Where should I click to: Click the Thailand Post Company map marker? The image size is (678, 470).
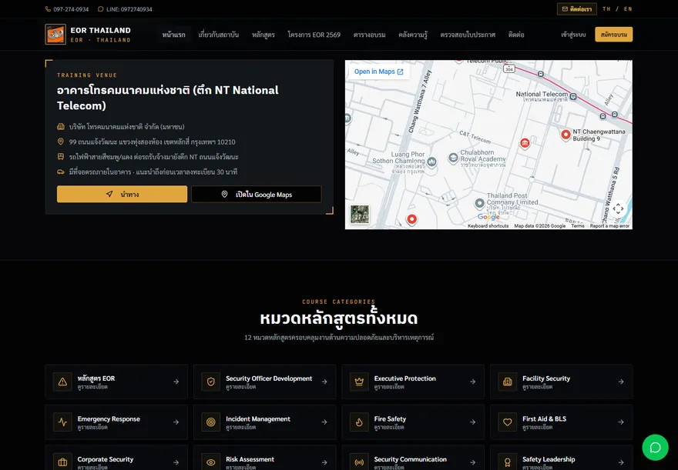[479, 203]
